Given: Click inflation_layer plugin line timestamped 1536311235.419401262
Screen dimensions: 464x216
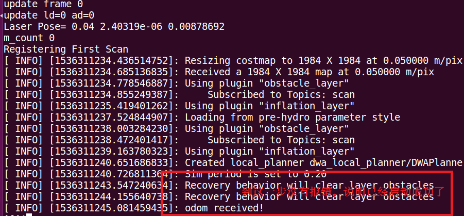Looking at the screenshot, I should (x=179, y=106).
